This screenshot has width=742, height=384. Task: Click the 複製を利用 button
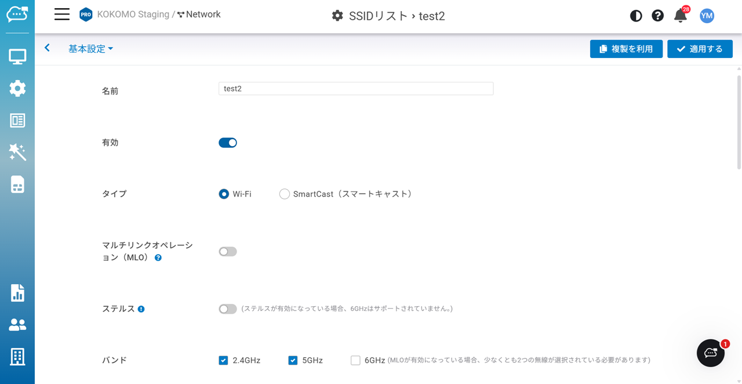coord(626,49)
